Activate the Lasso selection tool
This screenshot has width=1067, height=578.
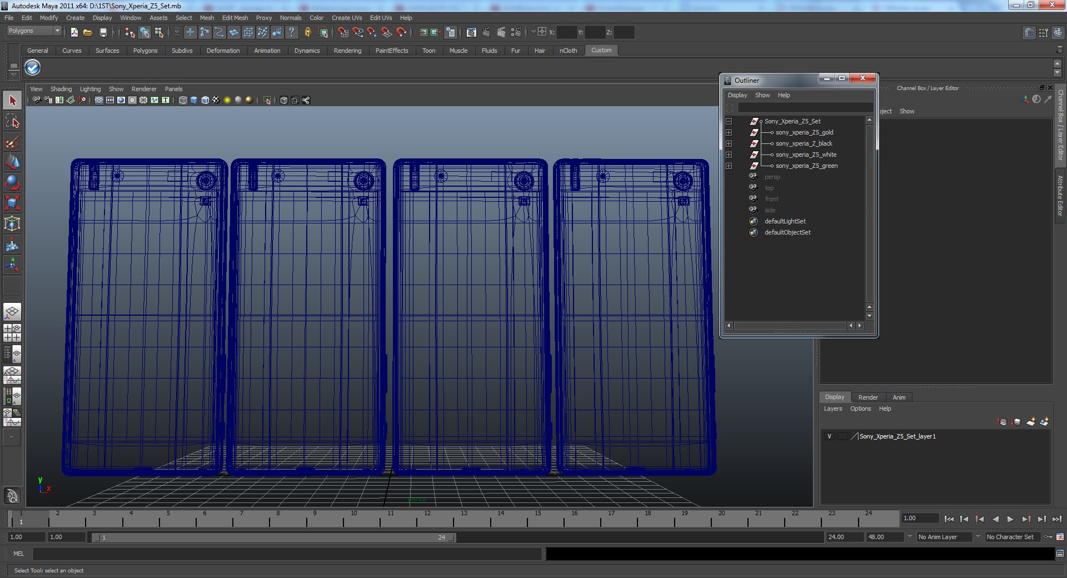pos(12,121)
